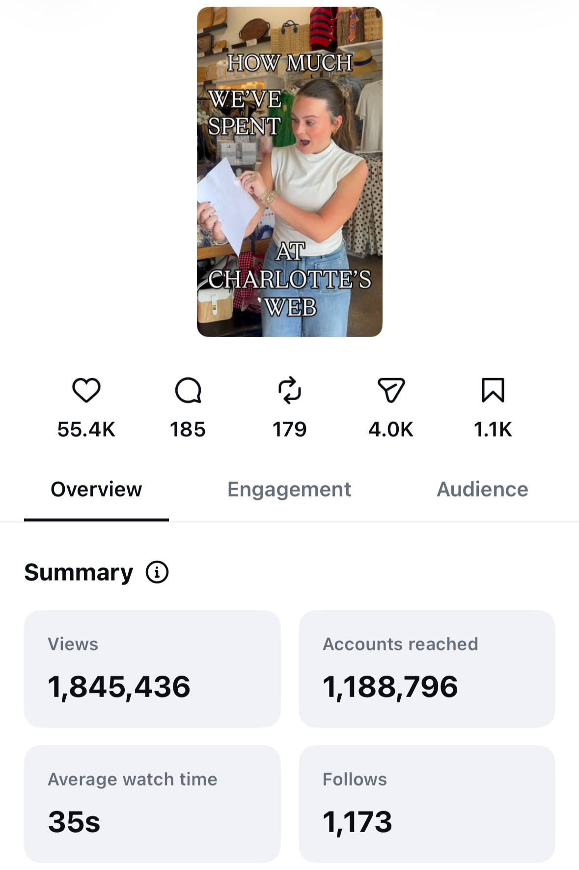Click the 179 reposts count
Screen dimensions: 579x870
click(x=290, y=430)
